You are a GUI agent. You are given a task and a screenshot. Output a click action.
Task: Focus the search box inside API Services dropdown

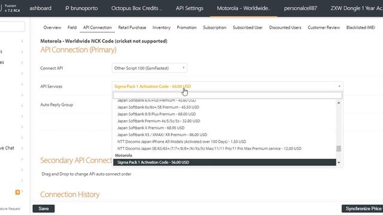pos(227,95)
